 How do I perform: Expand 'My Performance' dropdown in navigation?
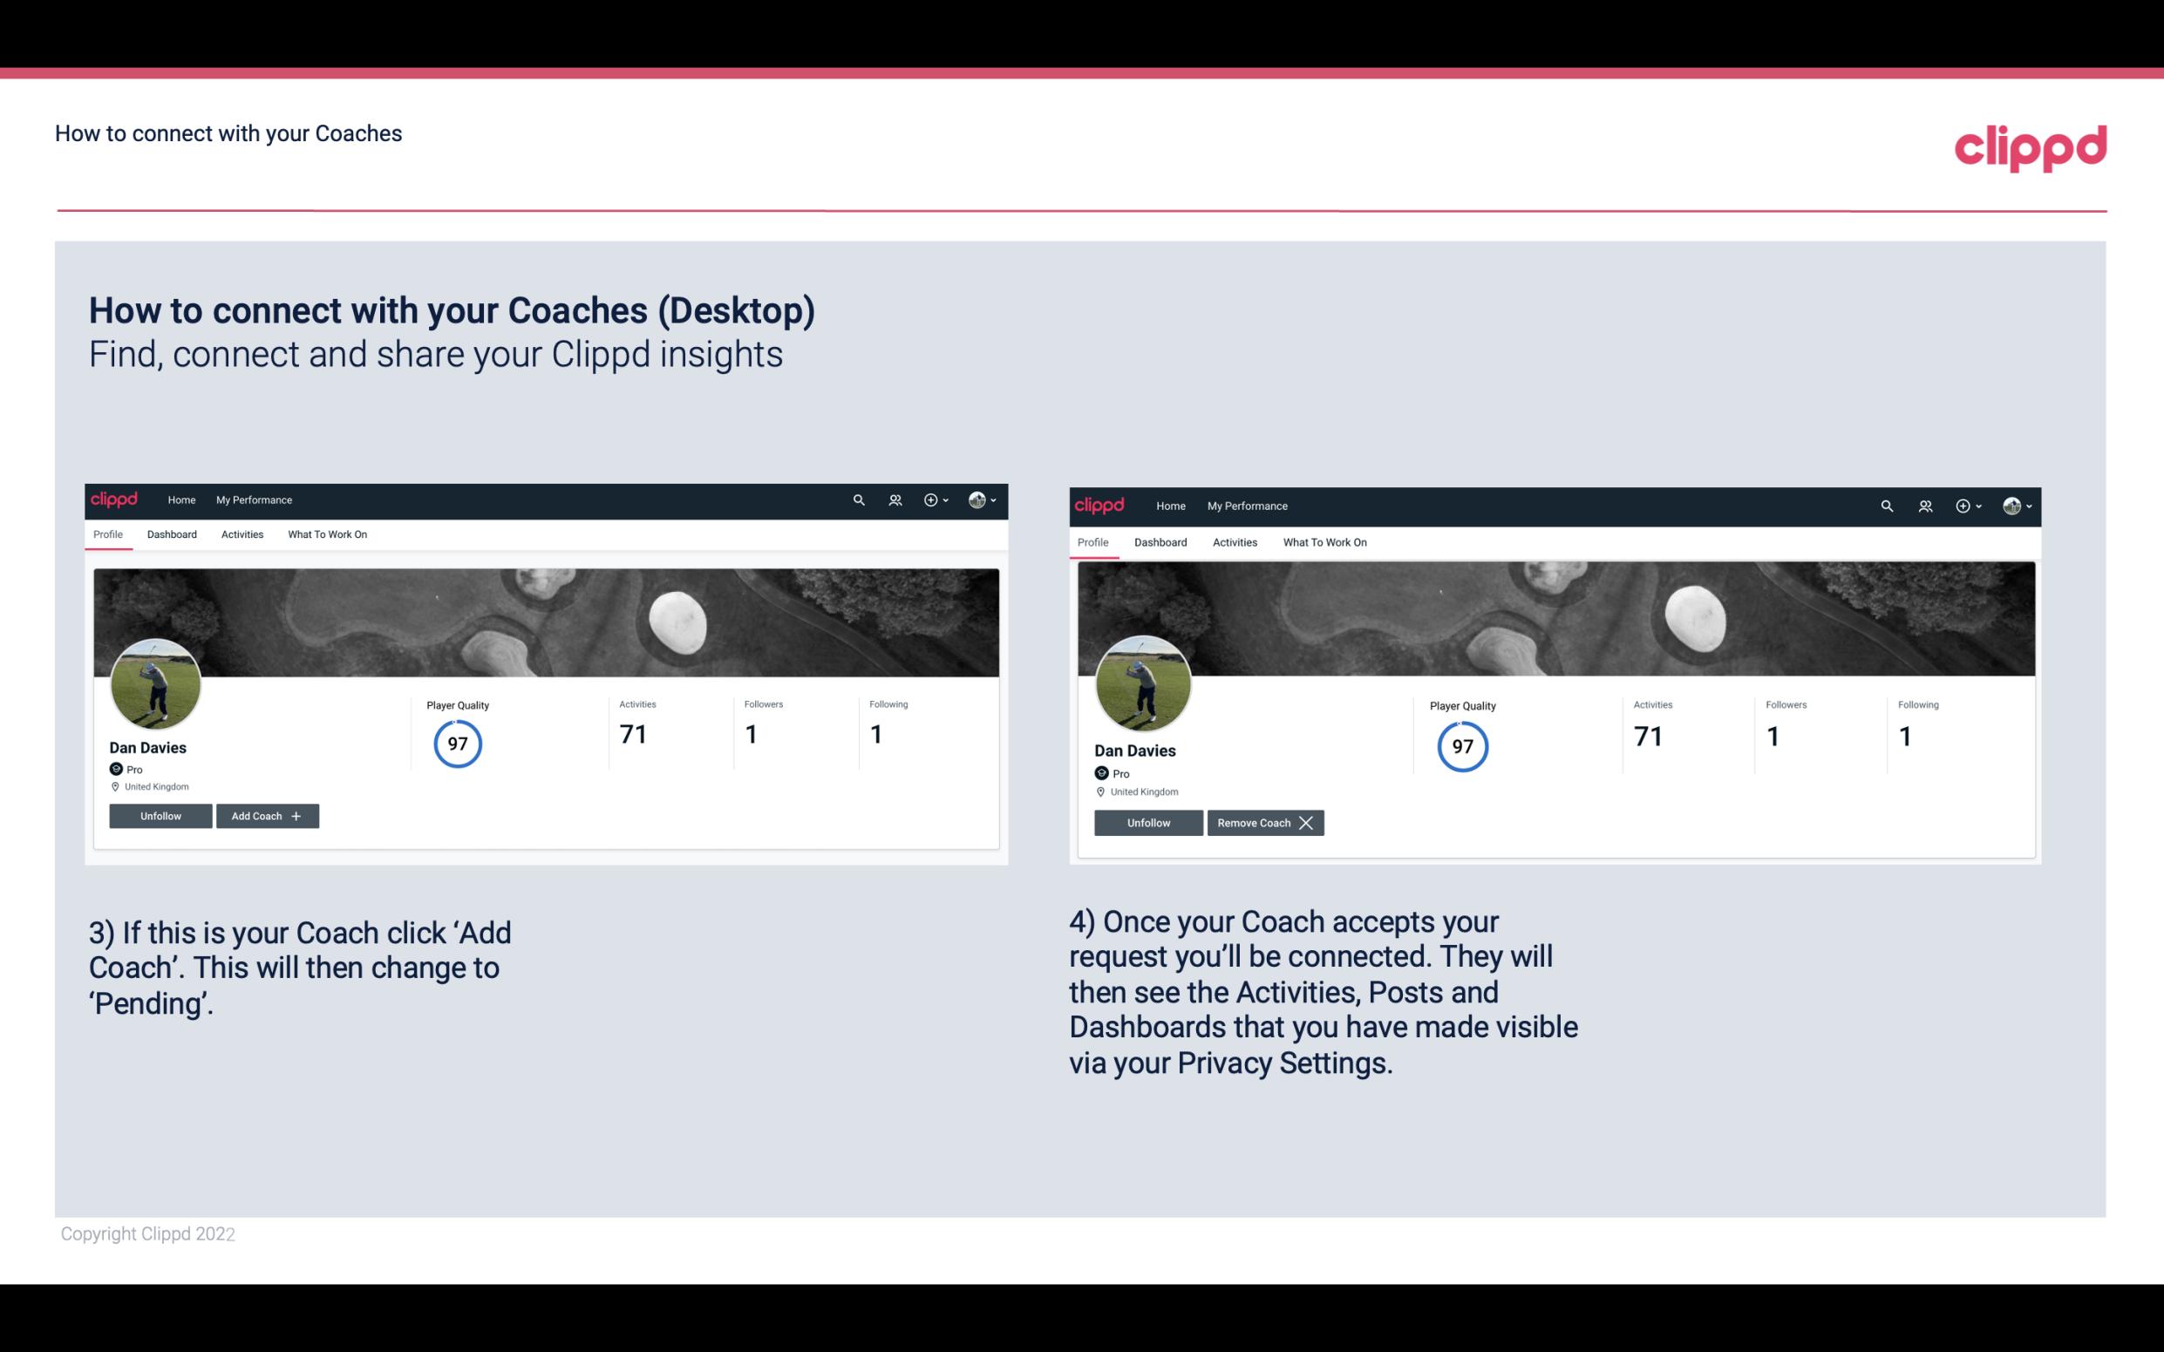[252, 499]
